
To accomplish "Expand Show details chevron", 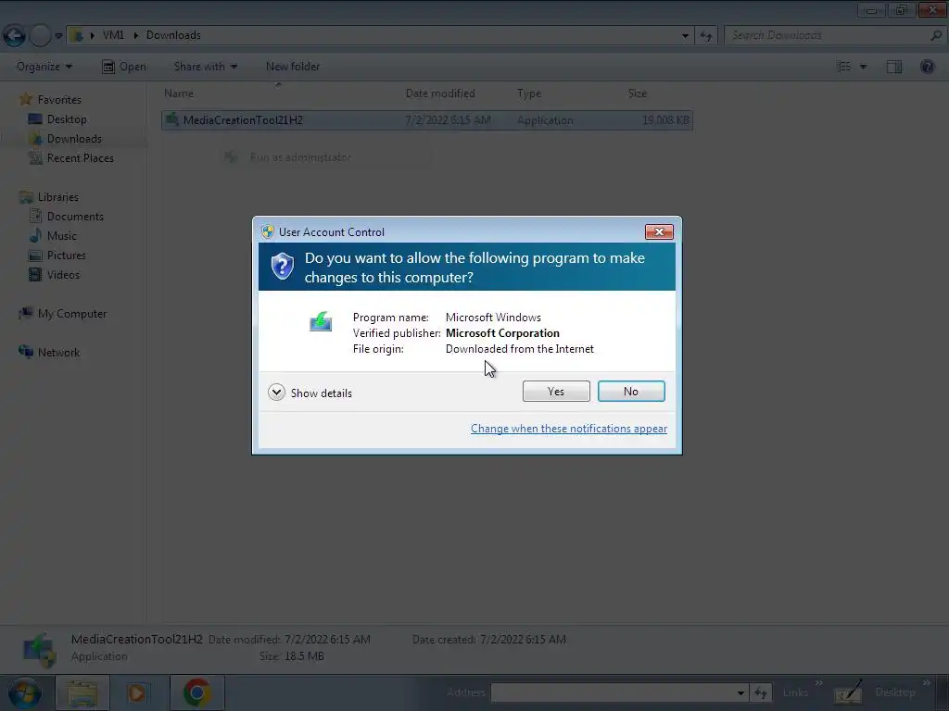I will click(x=276, y=393).
